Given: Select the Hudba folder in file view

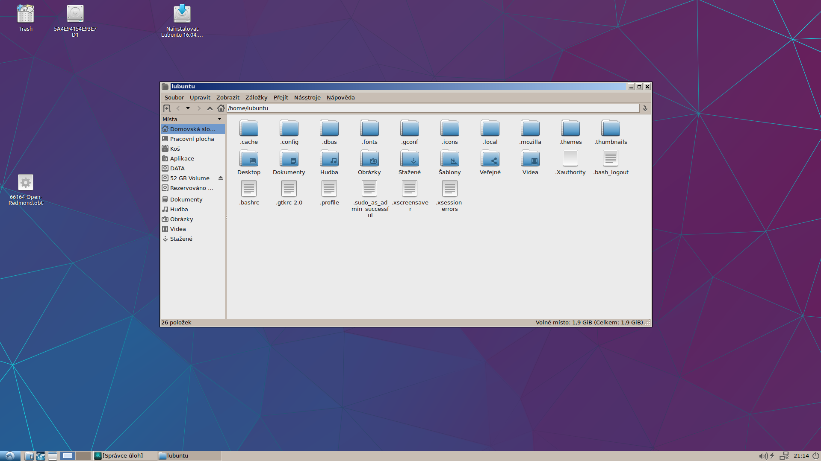Looking at the screenshot, I should click(329, 159).
